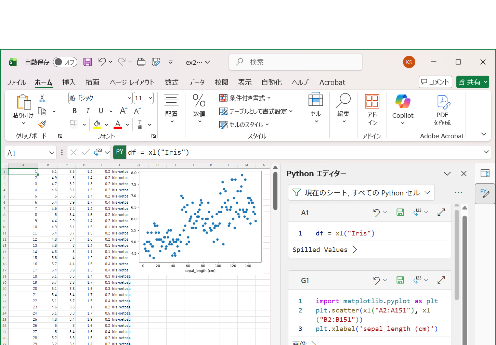Open the 挿入 (Insert) ribbon tab
Screen dimensions: 496x345
tap(69, 82)
